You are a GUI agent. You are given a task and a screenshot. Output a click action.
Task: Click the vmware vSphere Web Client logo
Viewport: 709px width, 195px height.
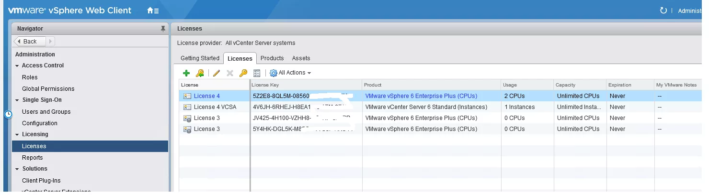[69, 11]
